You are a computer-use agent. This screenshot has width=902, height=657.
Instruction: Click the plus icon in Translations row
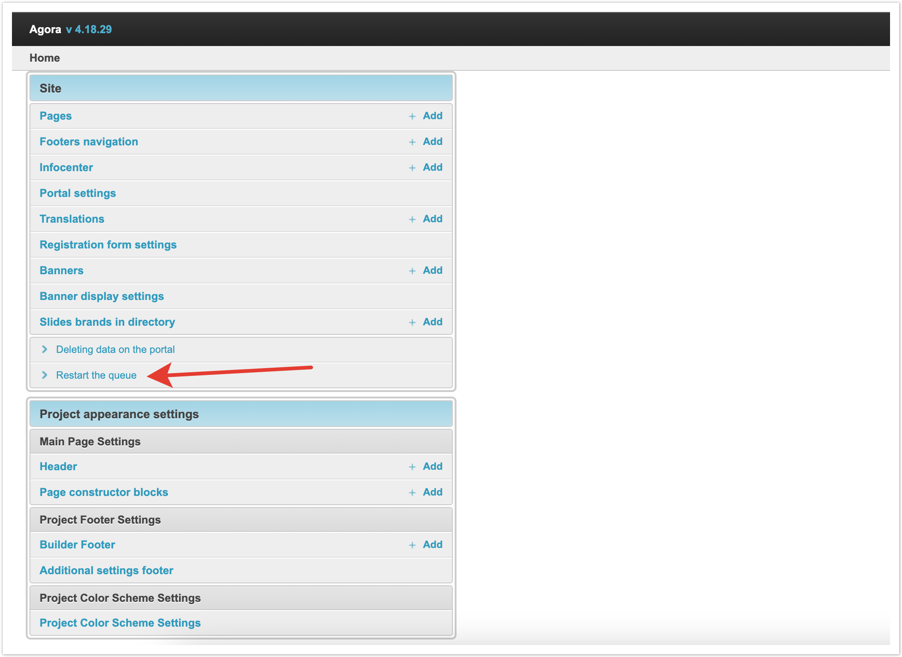coord(412,219)
